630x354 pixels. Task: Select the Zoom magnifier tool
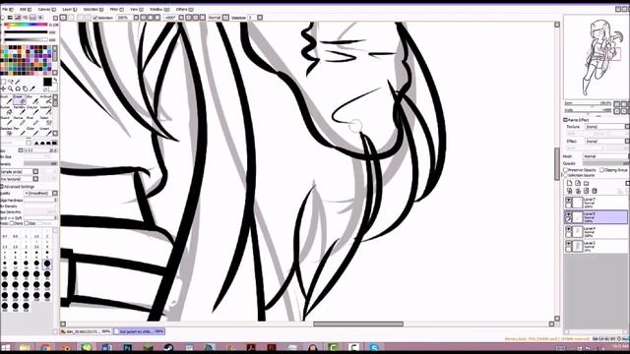tap(11, 88)
